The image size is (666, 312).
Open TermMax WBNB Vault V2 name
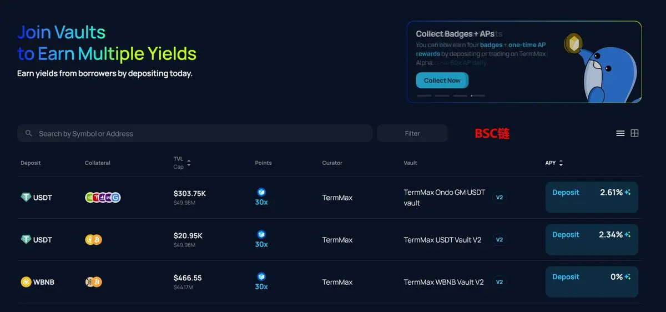tap(443, 282)
